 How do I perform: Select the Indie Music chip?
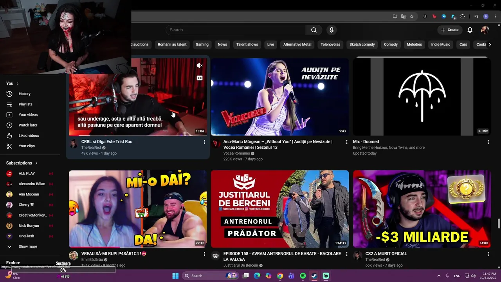[x=440, y=45]
